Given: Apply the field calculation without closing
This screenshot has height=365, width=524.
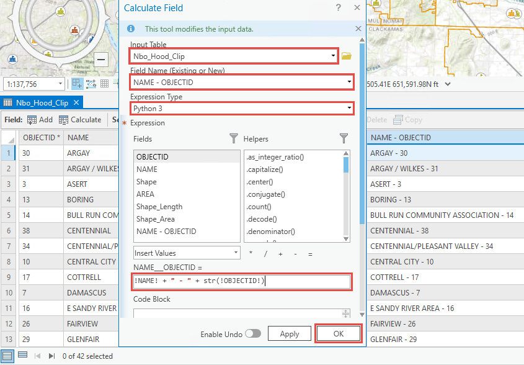Looking at the screenshot, I should tap(289, 333).
